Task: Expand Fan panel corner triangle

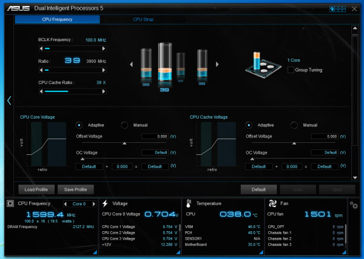Action: (x=344, y=252)
